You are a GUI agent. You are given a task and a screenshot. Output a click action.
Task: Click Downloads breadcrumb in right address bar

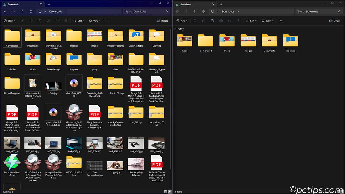pyautogui.click(x=228, y=11)
